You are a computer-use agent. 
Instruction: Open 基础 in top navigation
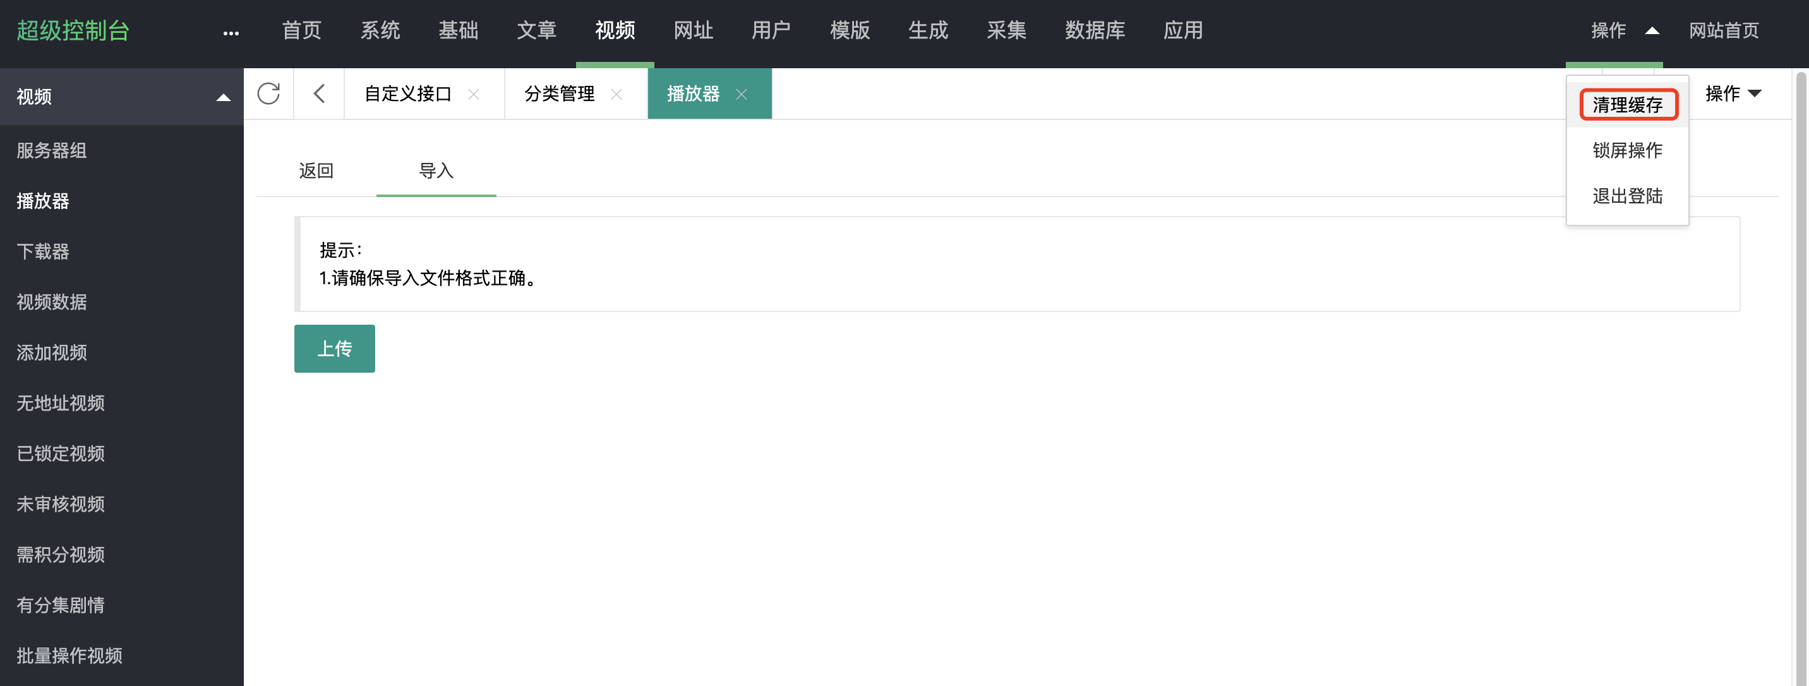tap(458, 30)
